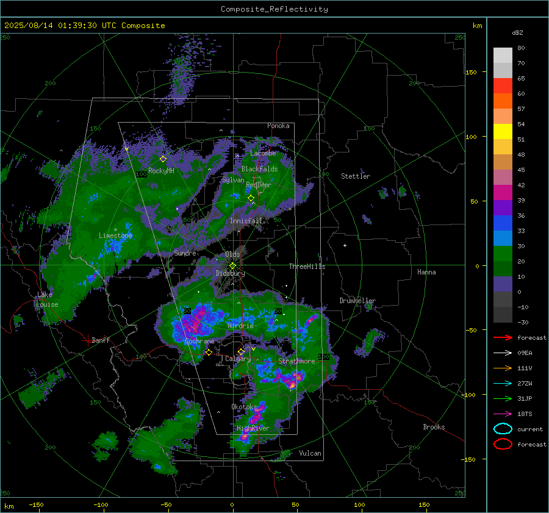Click the yellow 54 dBZ color swatch
Image resolution: width=549 pixels, height=513 pixels.
(503, 132)
